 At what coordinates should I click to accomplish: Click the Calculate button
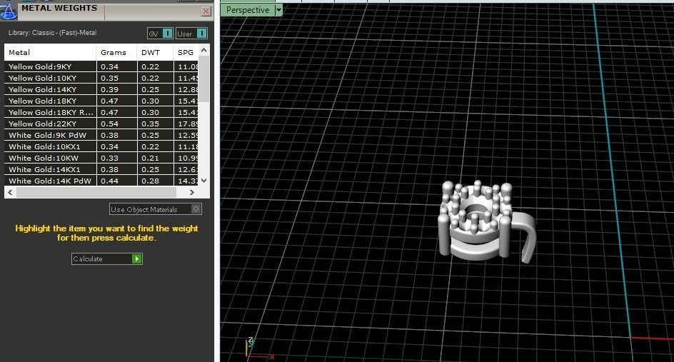click(x=106, y=258)
